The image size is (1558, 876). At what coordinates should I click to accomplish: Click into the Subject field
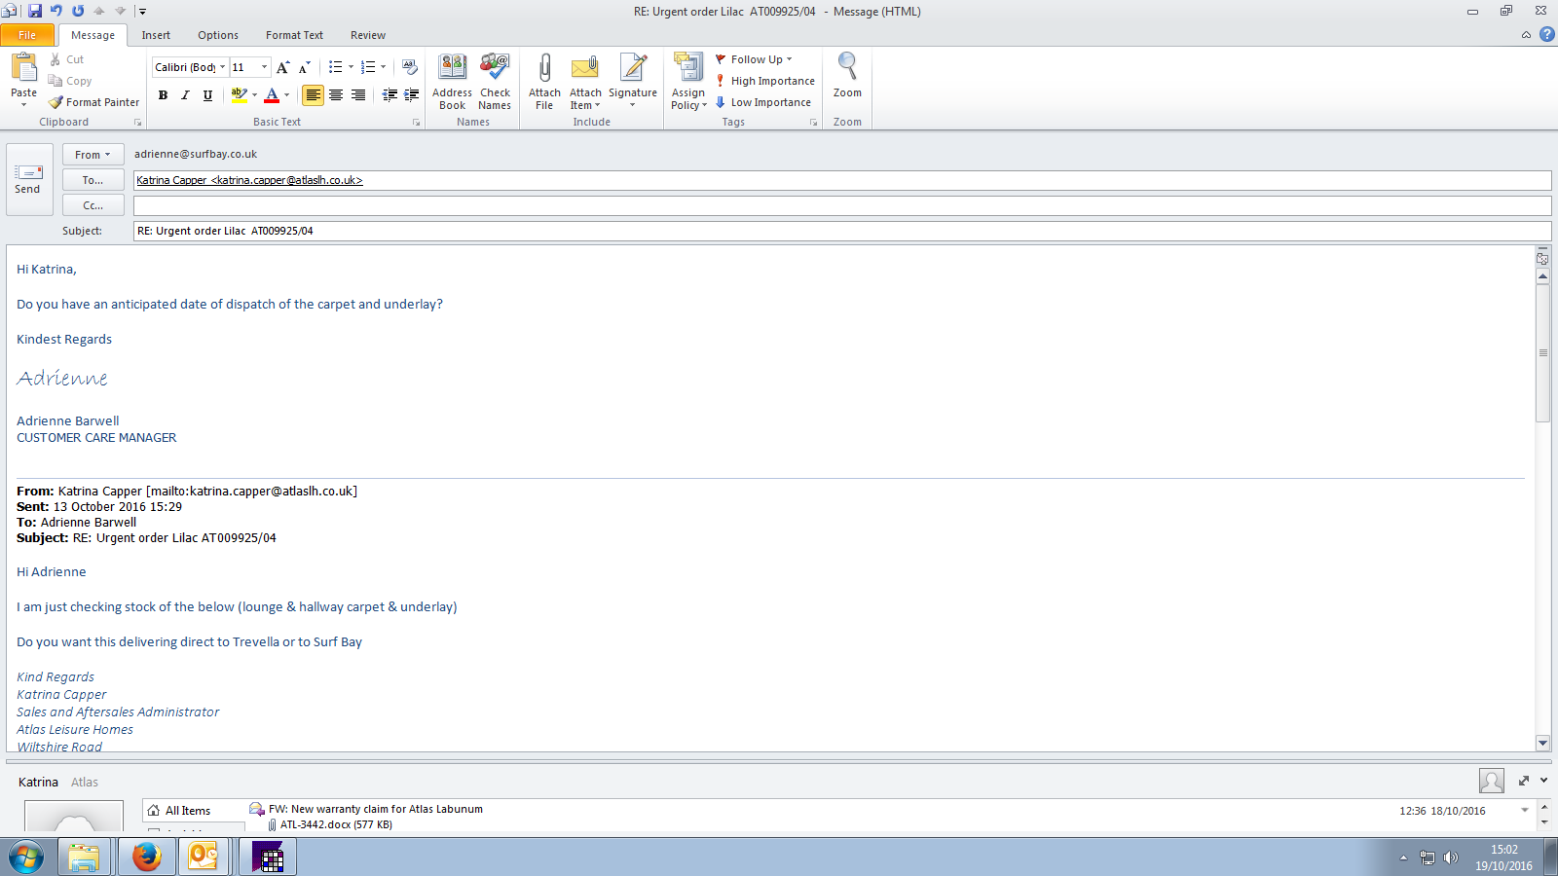tap(837, 231)
